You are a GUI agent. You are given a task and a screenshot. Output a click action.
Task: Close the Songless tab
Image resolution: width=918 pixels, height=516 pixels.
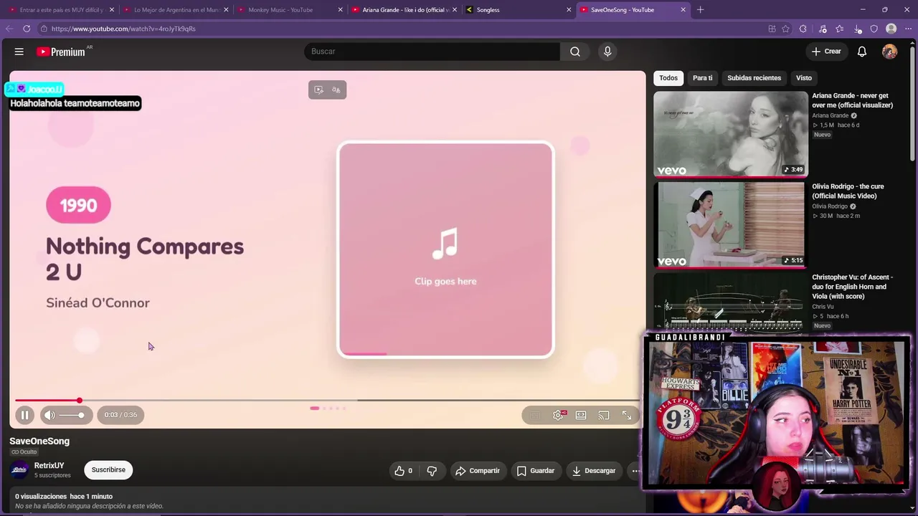tap(569, 10)
